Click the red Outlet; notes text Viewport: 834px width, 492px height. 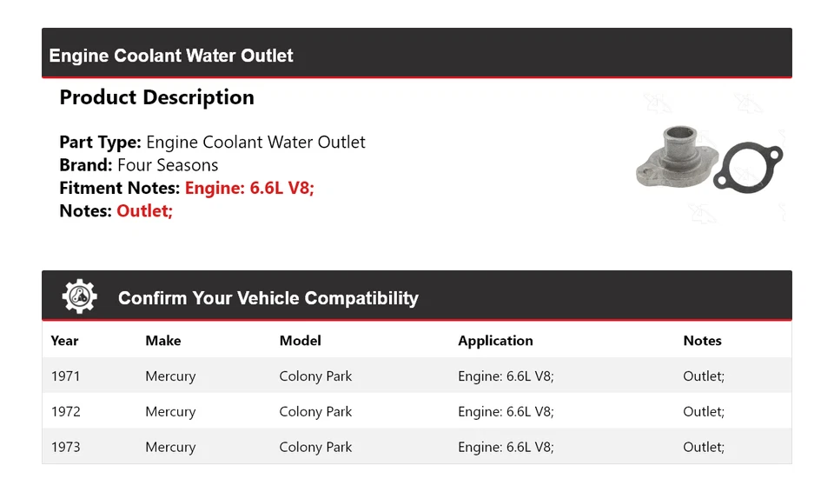click(145, 211)
